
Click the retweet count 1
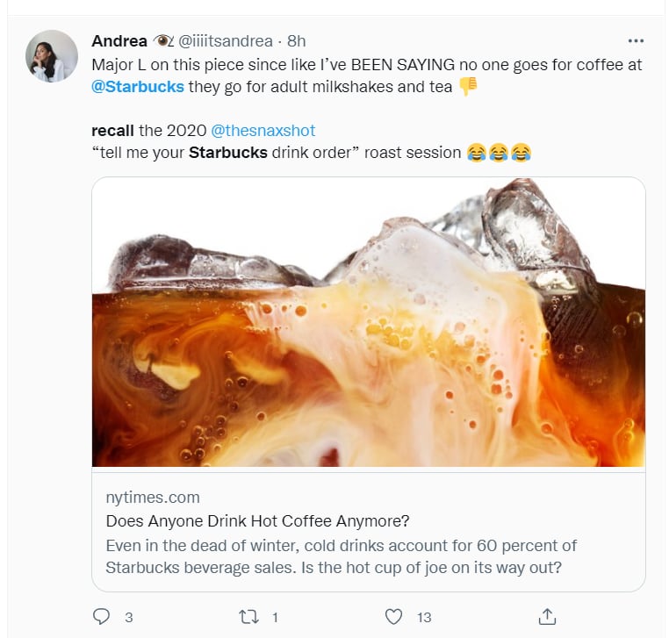pyautogui.click(x=275, y=617)
